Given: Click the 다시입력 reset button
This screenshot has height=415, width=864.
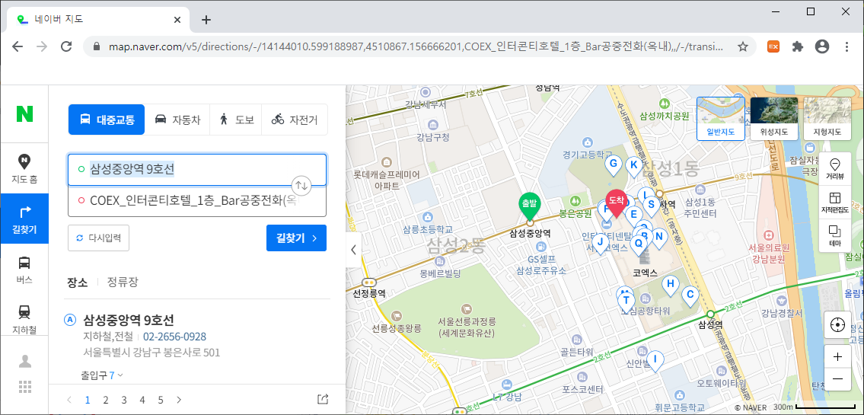Looking at the screenshot, I should click(x=99, y=238).
